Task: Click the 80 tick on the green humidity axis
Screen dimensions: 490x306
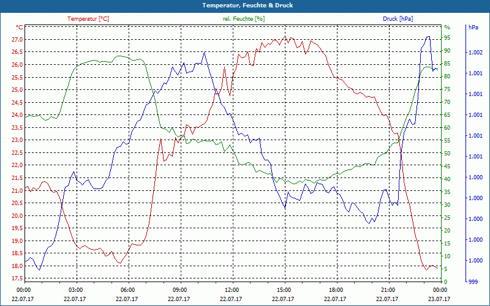Action: click(447, 76)
